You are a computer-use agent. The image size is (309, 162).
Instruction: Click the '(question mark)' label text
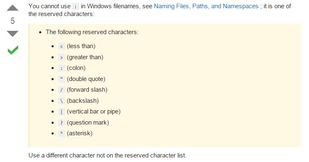coord(88,123)
